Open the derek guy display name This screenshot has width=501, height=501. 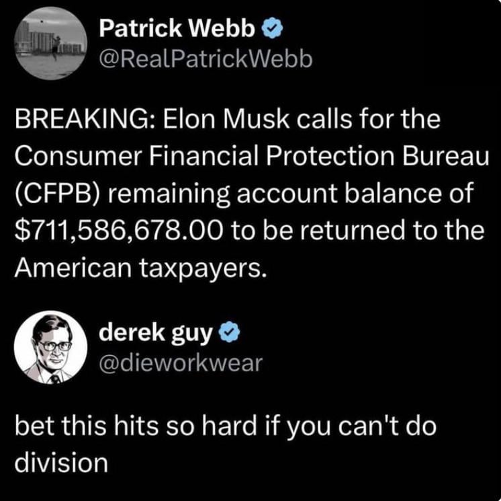[156, 334]
